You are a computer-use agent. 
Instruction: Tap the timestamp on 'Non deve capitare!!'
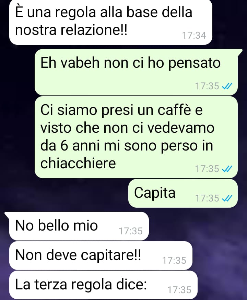(174, 260)
